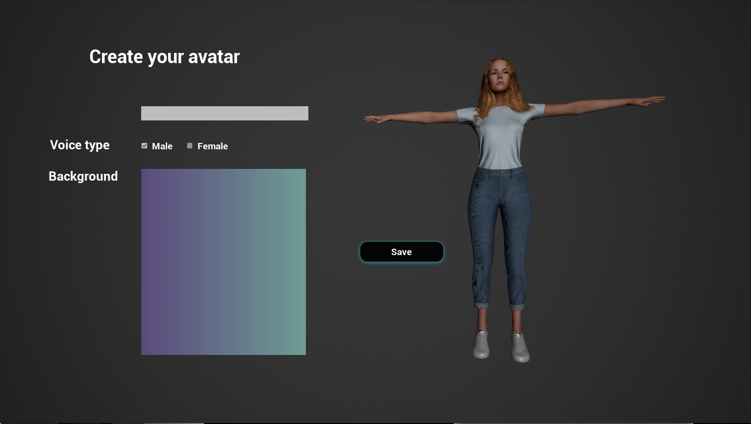Click the "Voice type" label
751x424 pixels.
tap(79, 145)
